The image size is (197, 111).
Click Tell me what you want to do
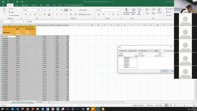[x=75, y=5]
